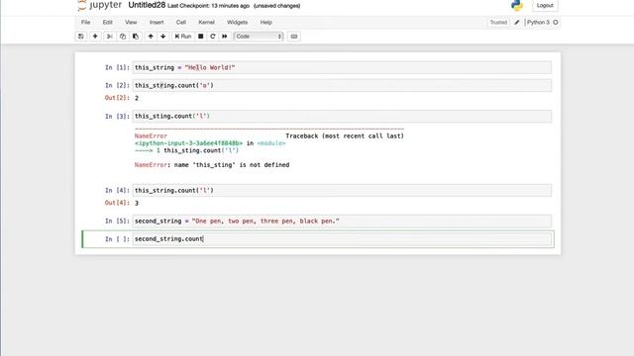The height and width of the screenshot is (356, 634).
Task: Click cell 2 count('o') input
Action: point(342,86)
